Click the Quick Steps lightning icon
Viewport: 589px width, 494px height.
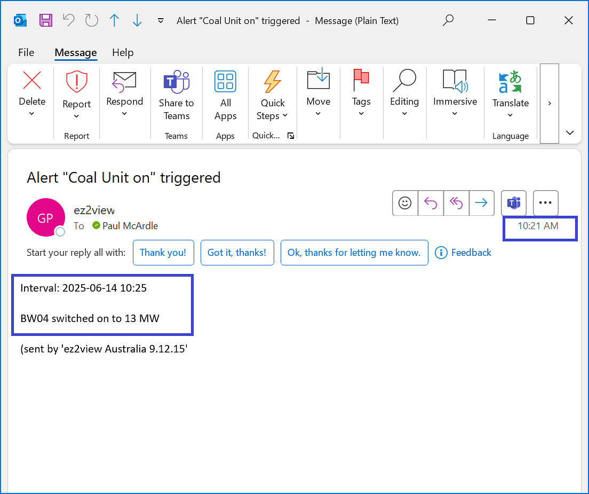(x=272, y=82)
